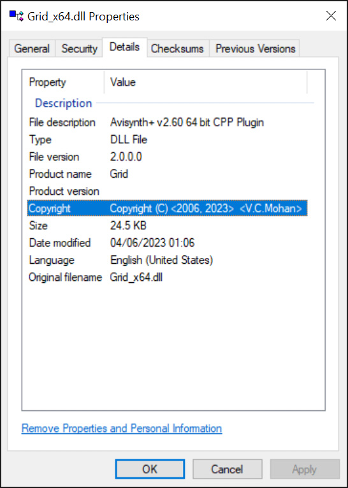Select the Details tab
Screen dimensions: 348x488
coord(124,47)
